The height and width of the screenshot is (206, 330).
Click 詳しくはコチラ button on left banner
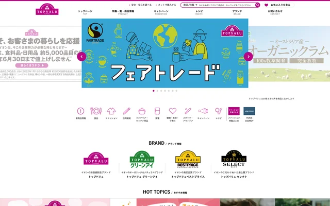coord(32,65)
